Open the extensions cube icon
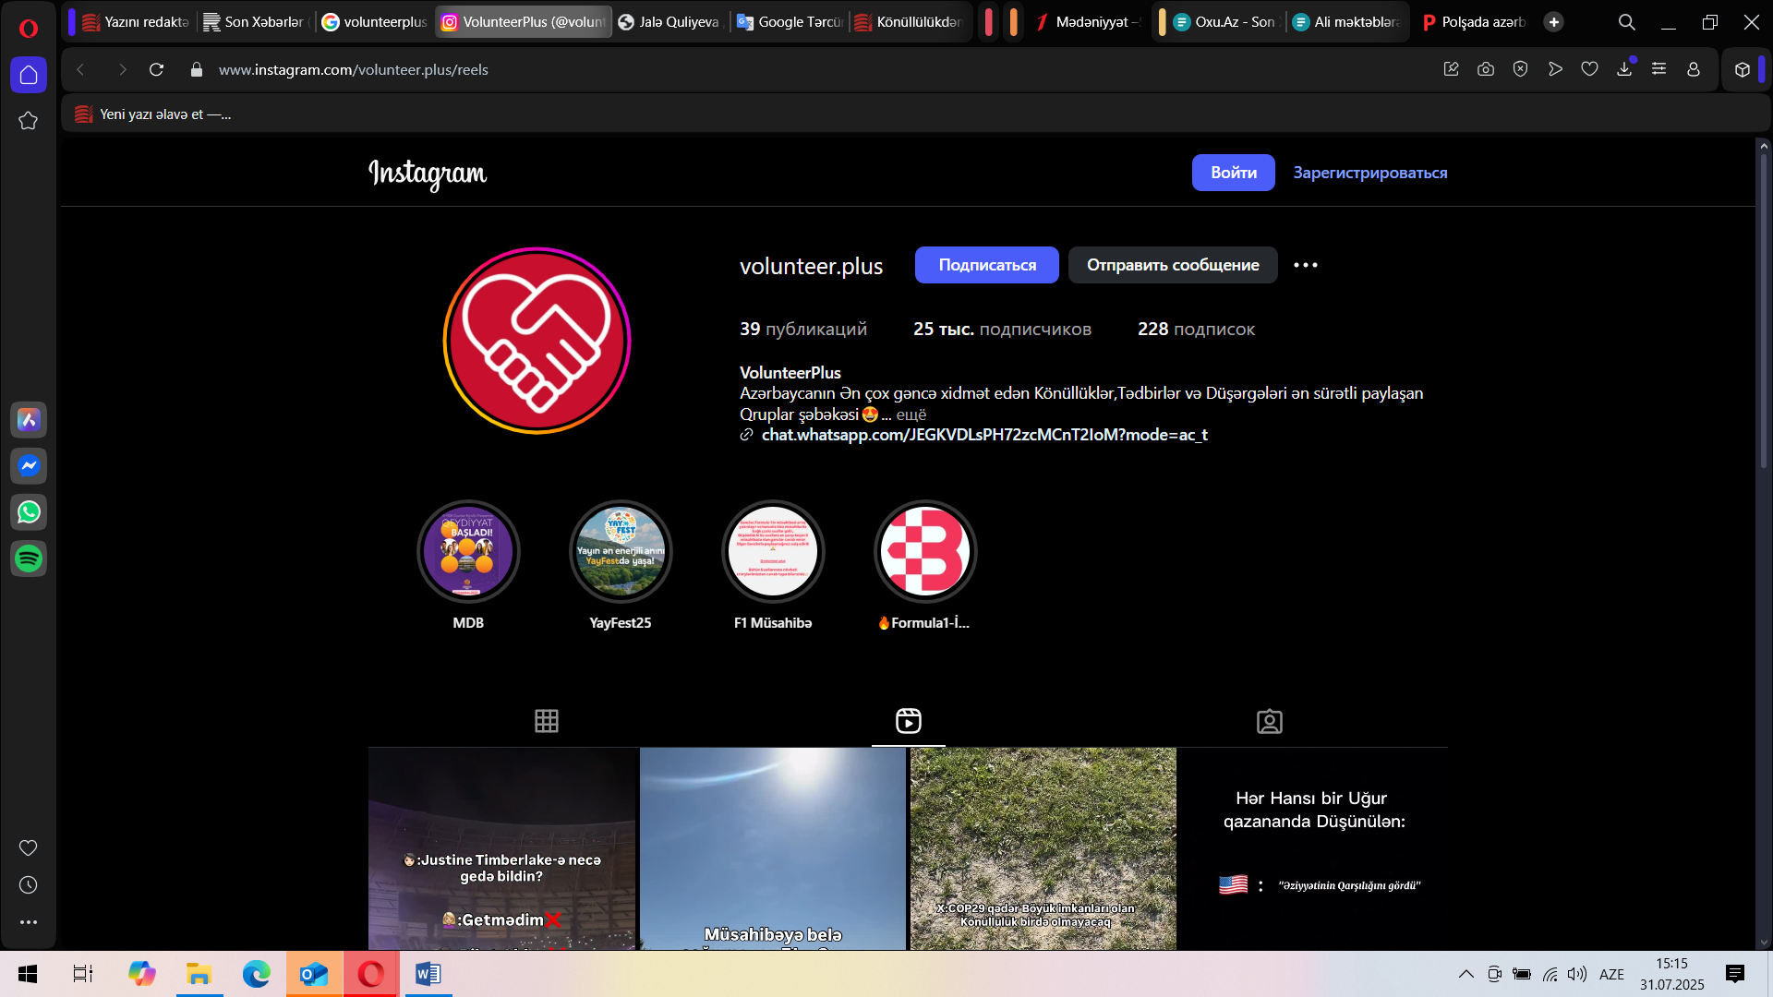Screen dimensions: 1773x997 tap(1743, 69)
